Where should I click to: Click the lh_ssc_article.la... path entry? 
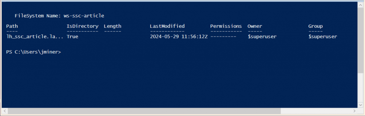click(x=35, y=37)
